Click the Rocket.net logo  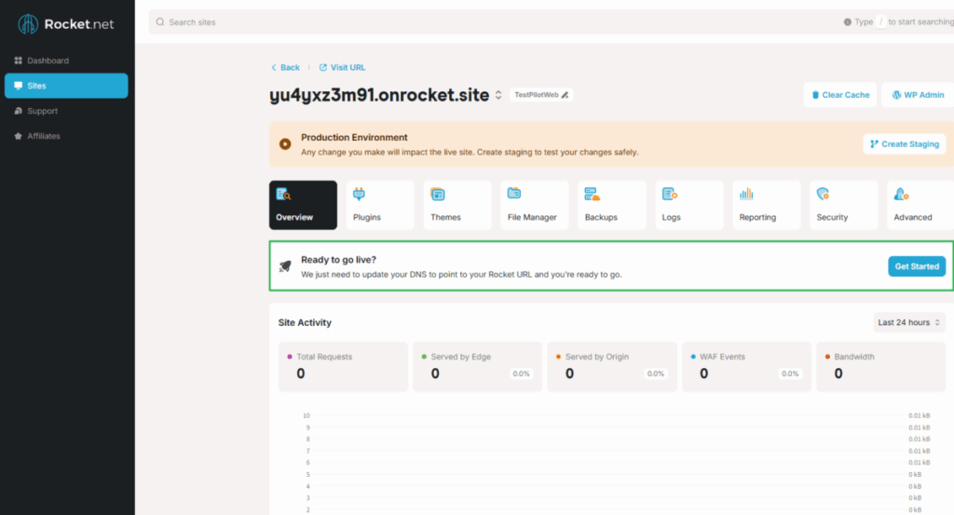tap(66, 24)
